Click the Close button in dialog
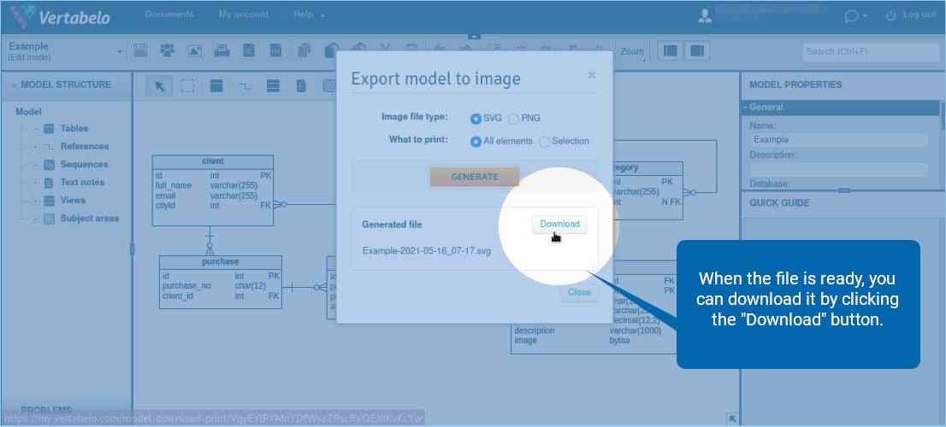Screen dimensions: 946x427 tap(579, 293)
